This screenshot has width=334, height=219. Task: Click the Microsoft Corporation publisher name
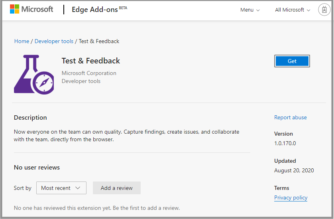89,73
